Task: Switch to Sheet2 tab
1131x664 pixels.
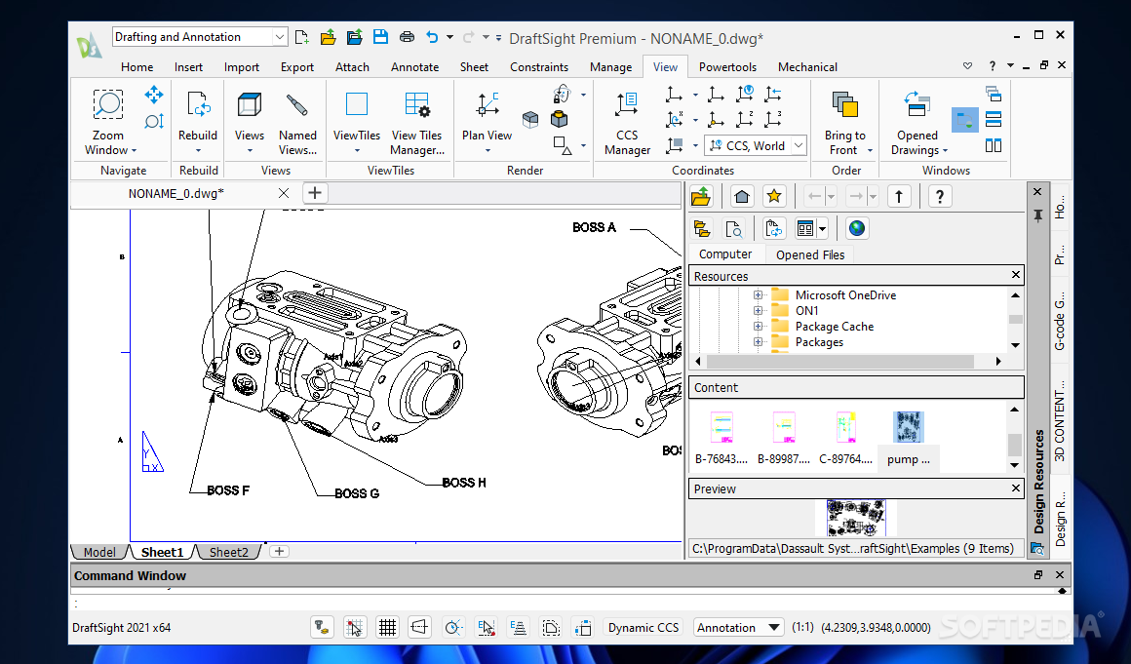Action: pos(229,552)
